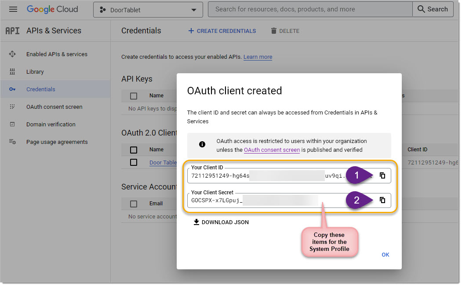Click the Your Client ID text field
Image resolution: width=462 pixels, height=286 pixels.
point(289,176)
